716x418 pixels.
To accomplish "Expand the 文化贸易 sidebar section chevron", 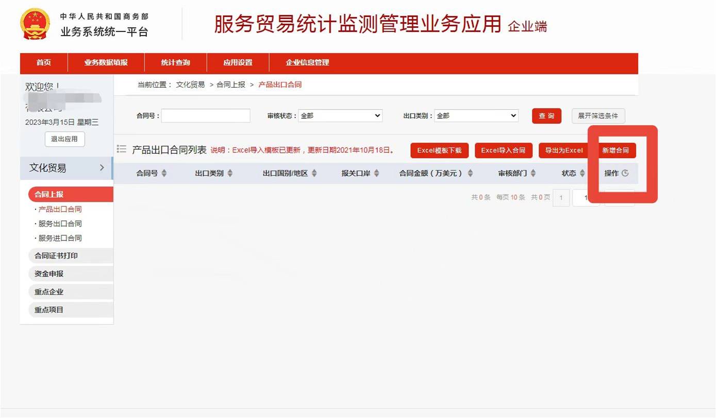I will (x=102, y=168).
